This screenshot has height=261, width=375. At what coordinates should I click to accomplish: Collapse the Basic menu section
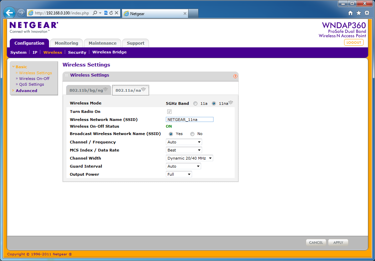21,67
